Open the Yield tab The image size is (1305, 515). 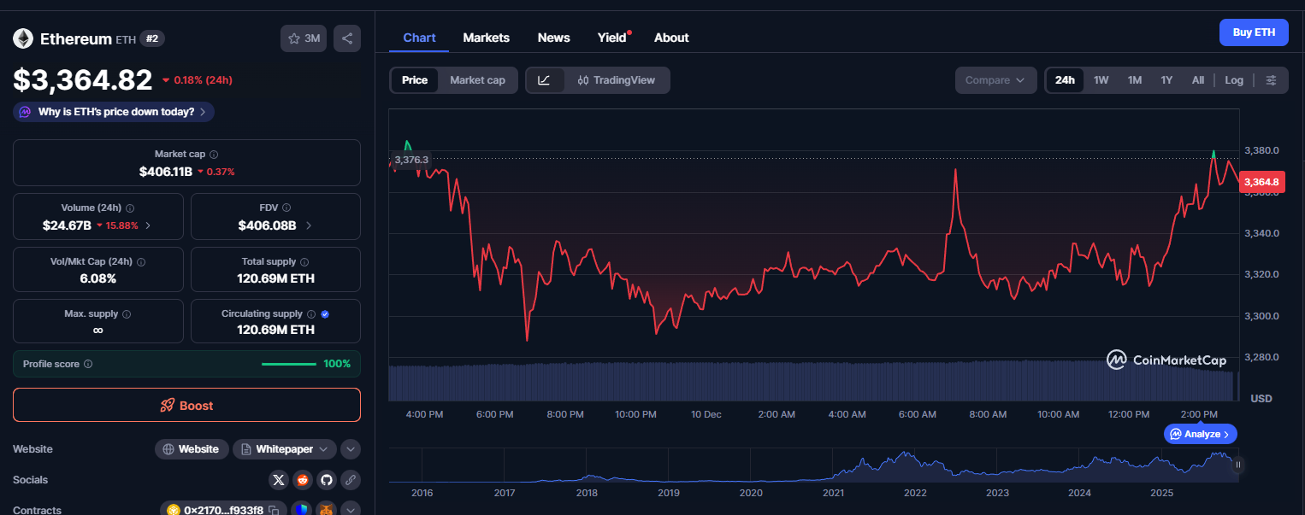click(x=611, y=37)
